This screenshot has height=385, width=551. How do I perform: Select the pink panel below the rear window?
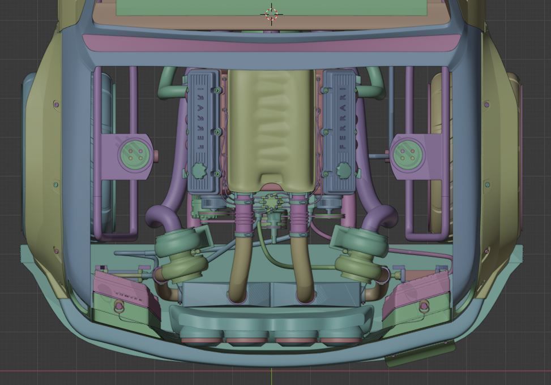pyautogui.click(x=271, y=43)
